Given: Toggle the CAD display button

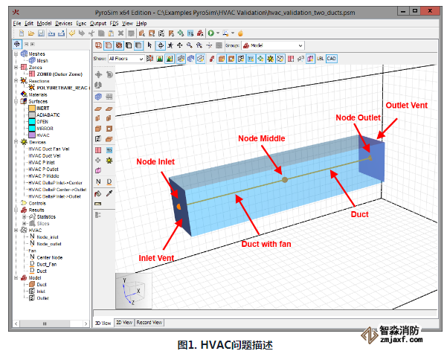Looking at the screenshot, I should pos(332,57).
